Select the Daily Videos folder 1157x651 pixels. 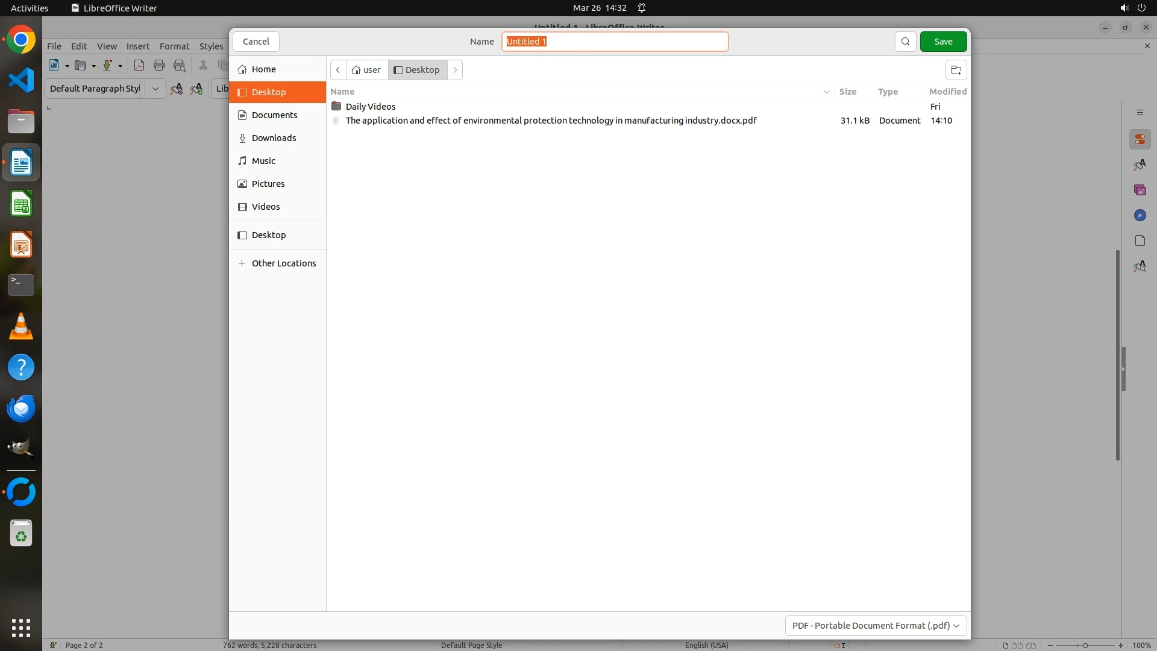point(371,107)
